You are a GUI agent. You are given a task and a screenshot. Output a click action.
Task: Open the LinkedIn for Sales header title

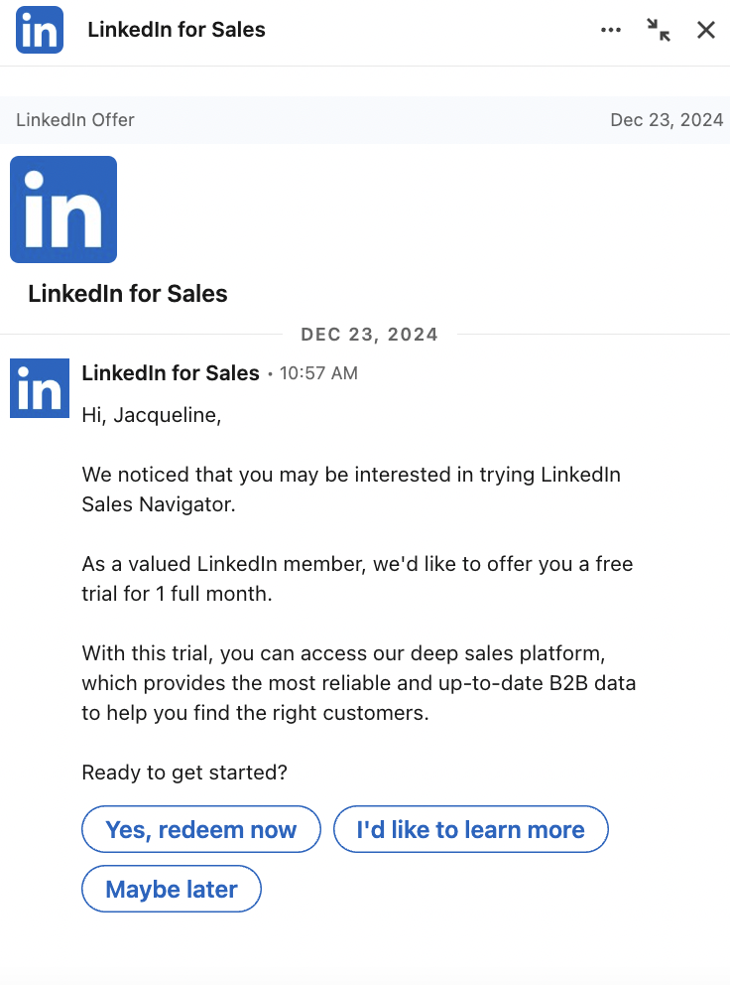pyautogui.click(x=177, y=30)
